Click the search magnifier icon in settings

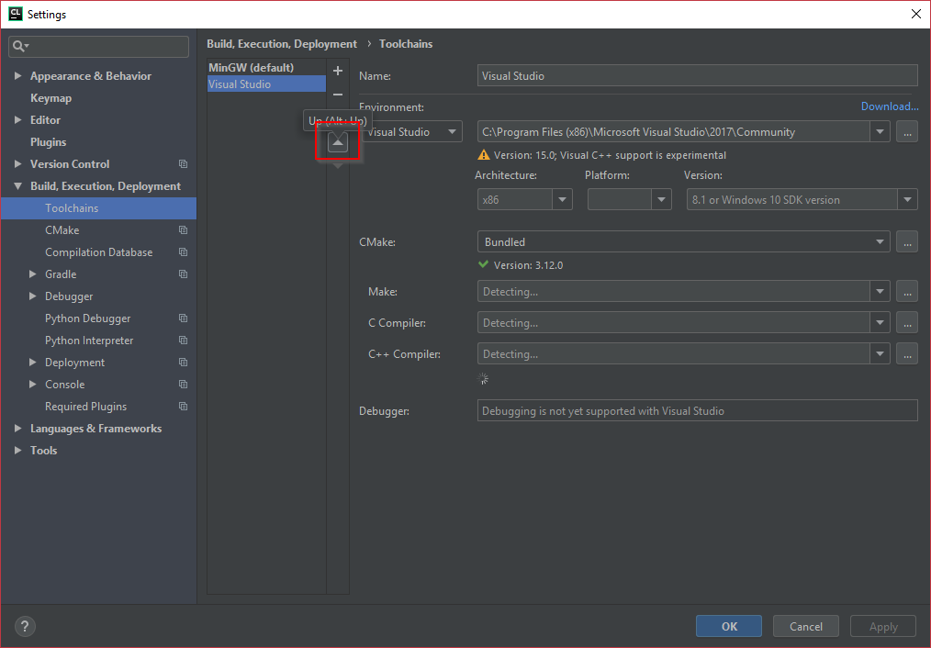coord(19,46)
